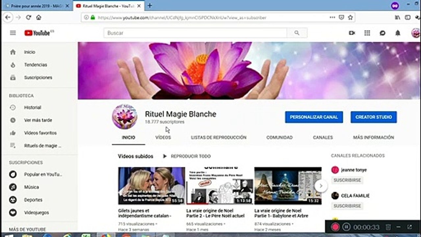Open the Noel Partie 1 Babylone thumbnail
The height and width of the screenshot is (237, 421).
[x=288, y=186]
